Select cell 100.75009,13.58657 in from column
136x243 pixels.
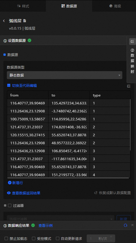[x=28, y=119]
